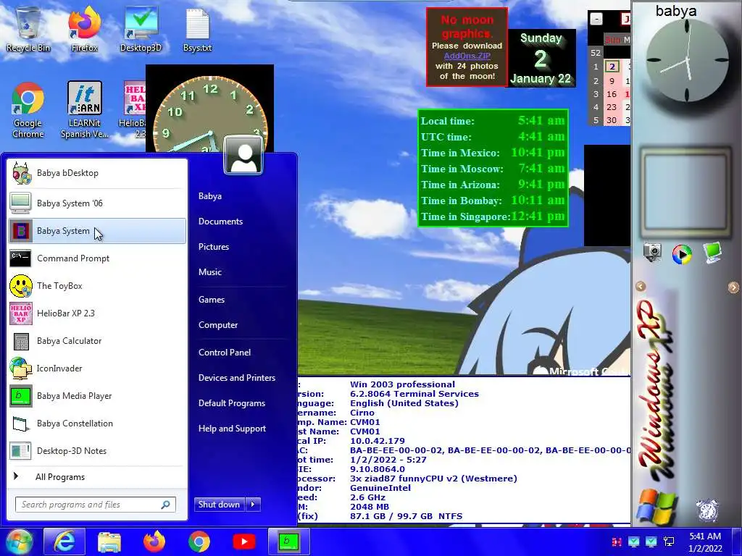Screen dimensions: 742x556
Task: Open Babya Constellation from the Start menu
Action: point(97,423)
